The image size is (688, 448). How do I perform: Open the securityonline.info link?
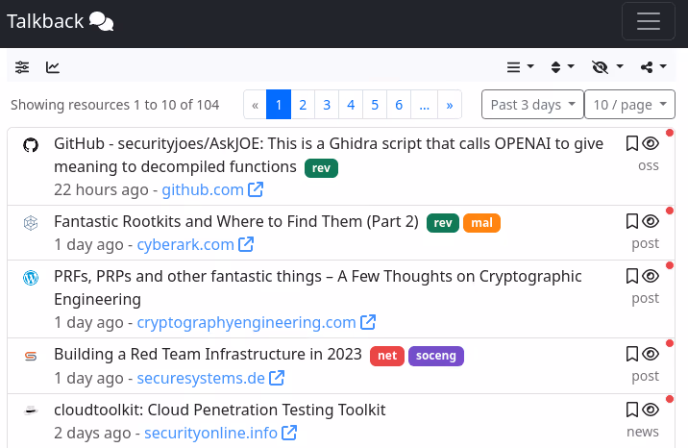click(210, 433)
